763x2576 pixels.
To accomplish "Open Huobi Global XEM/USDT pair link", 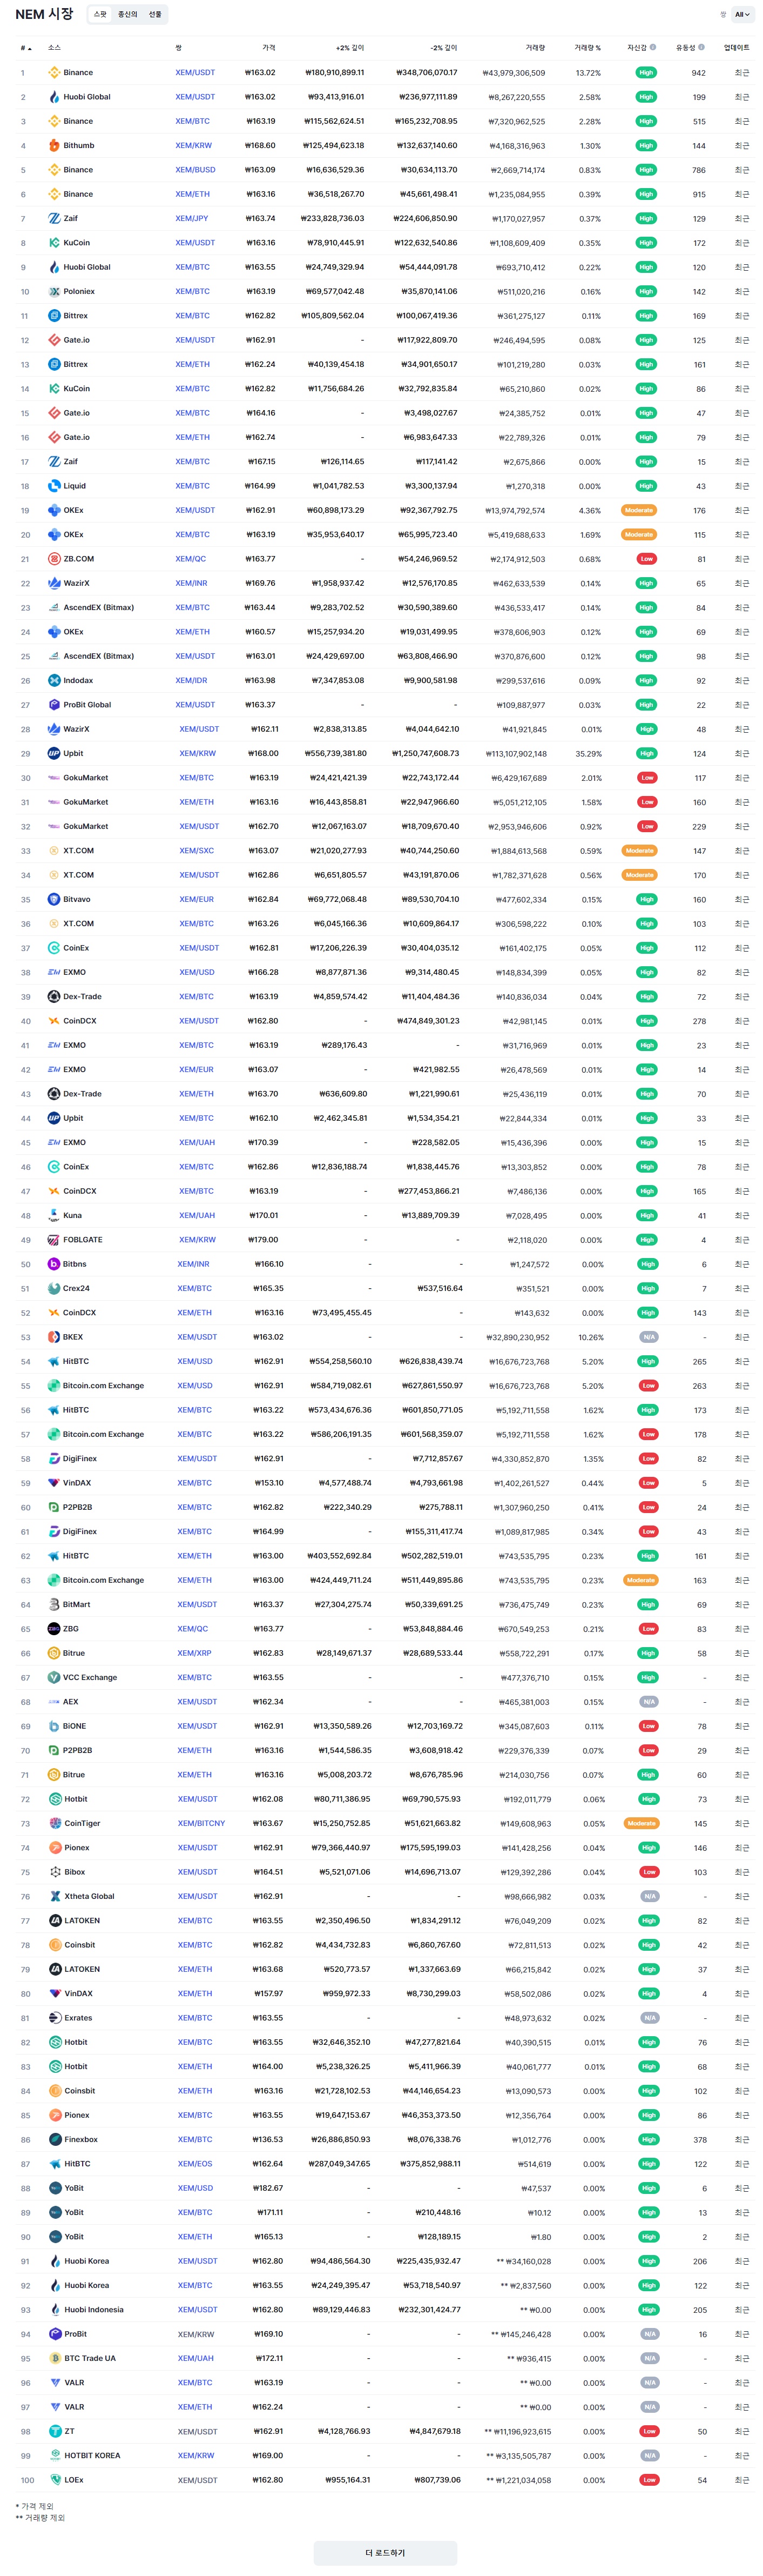I will pos(195,97).
